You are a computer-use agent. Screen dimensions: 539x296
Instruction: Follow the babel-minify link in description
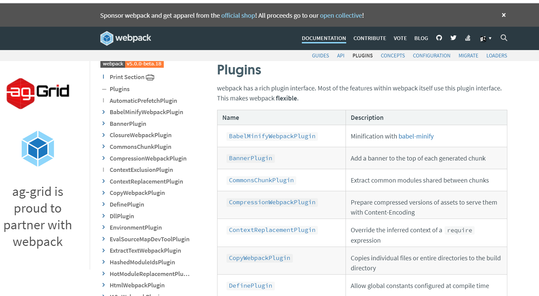click(416, 136)
